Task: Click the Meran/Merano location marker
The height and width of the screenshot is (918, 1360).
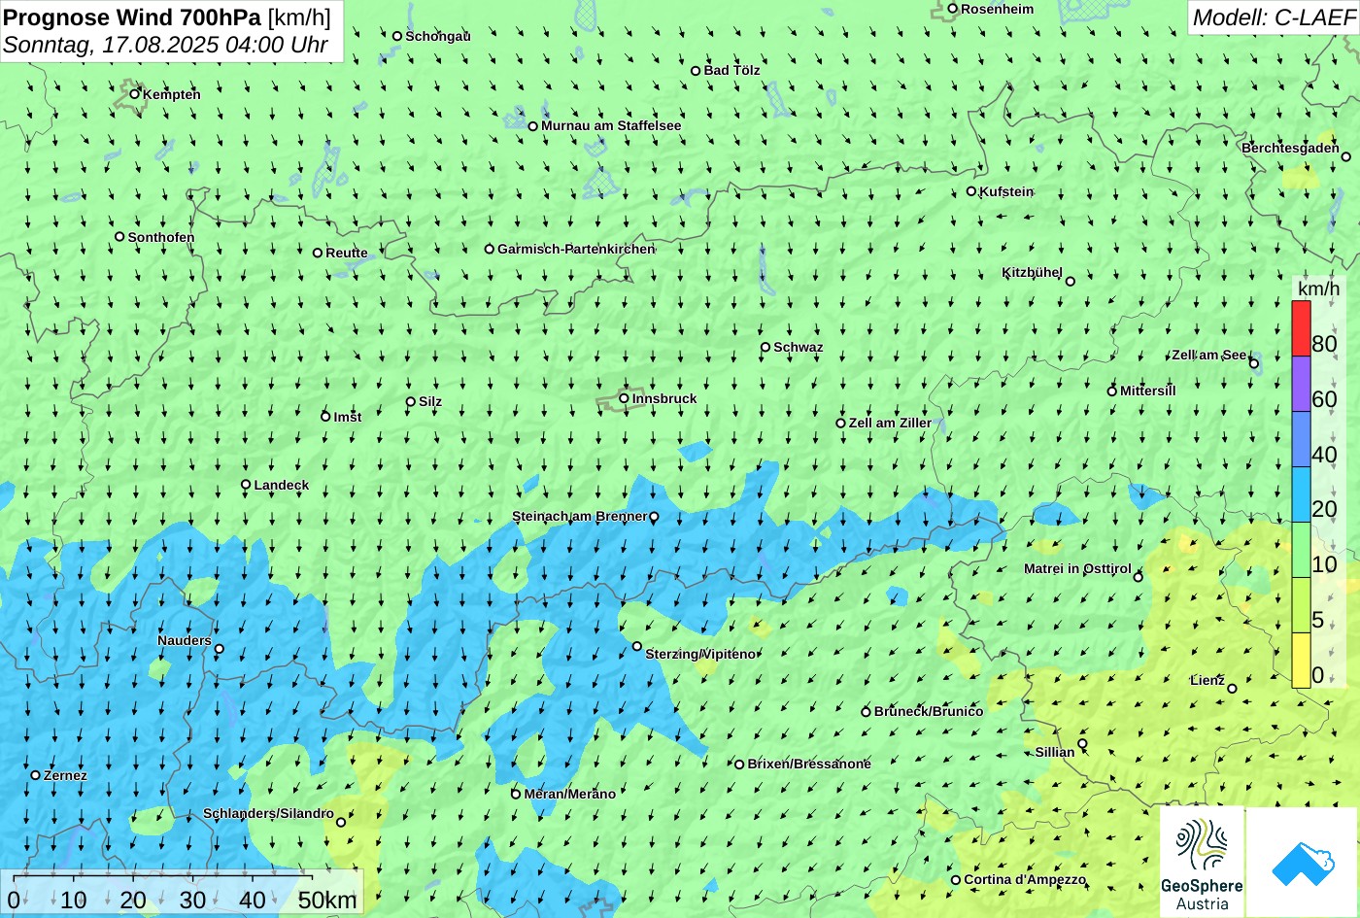Action: 517,794
